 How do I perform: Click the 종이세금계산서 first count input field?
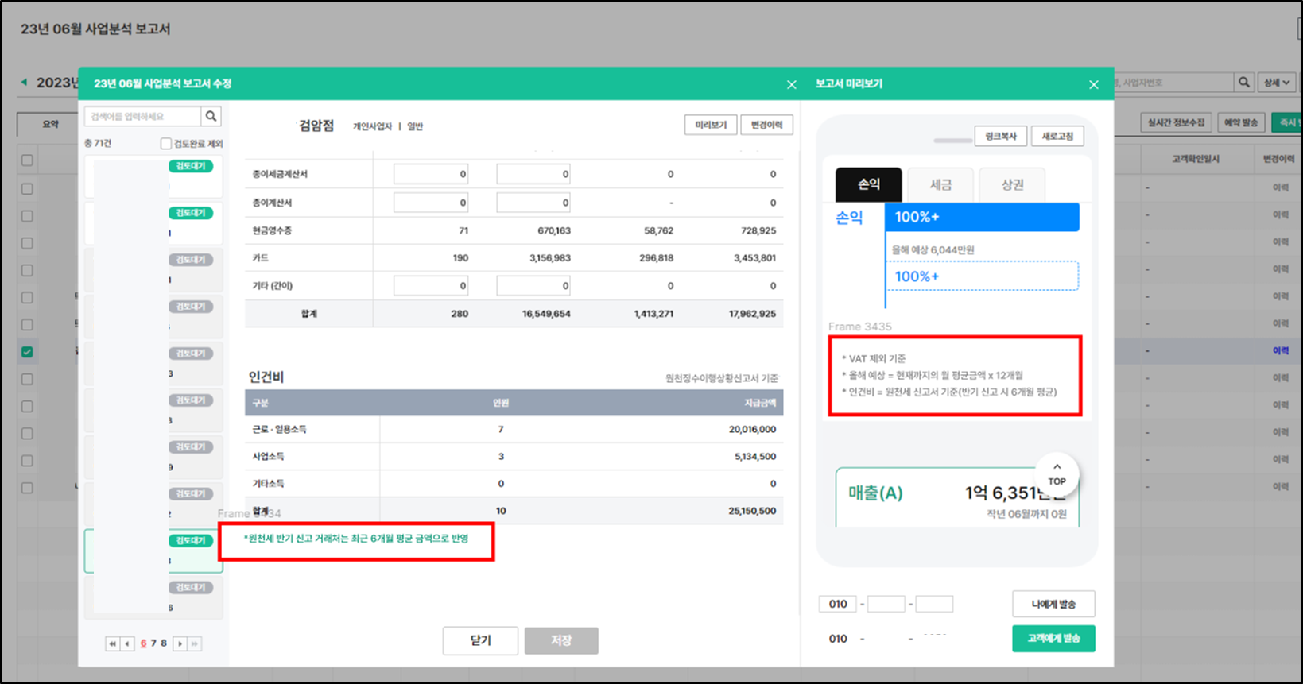click(x=430, y=174)
